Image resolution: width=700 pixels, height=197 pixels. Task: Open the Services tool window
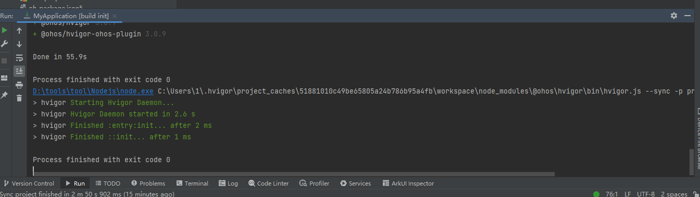point(355,183)
